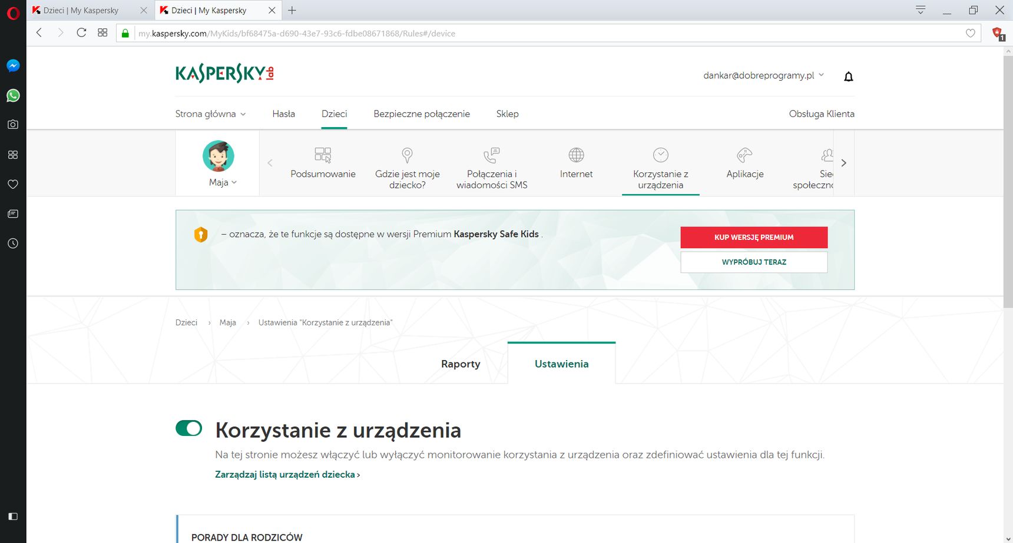Image resolution: width=1013 pixels, height=543 pixels.
Task: Click the Maja child avatar
Action: pos(219,156)
